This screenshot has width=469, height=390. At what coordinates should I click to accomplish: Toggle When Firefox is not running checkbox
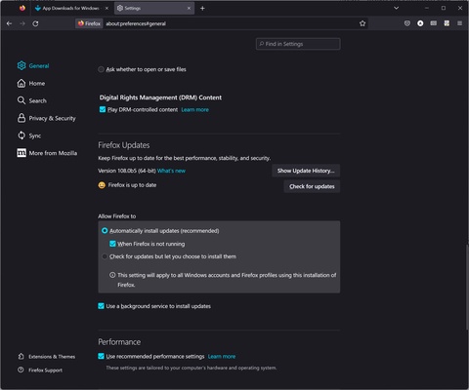[x=112, y=244]
